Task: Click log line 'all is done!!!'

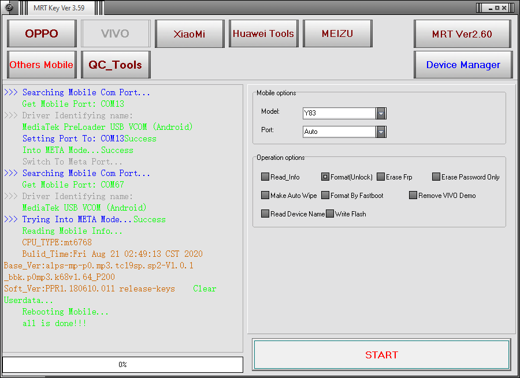Action: click(x=54, y=323)
